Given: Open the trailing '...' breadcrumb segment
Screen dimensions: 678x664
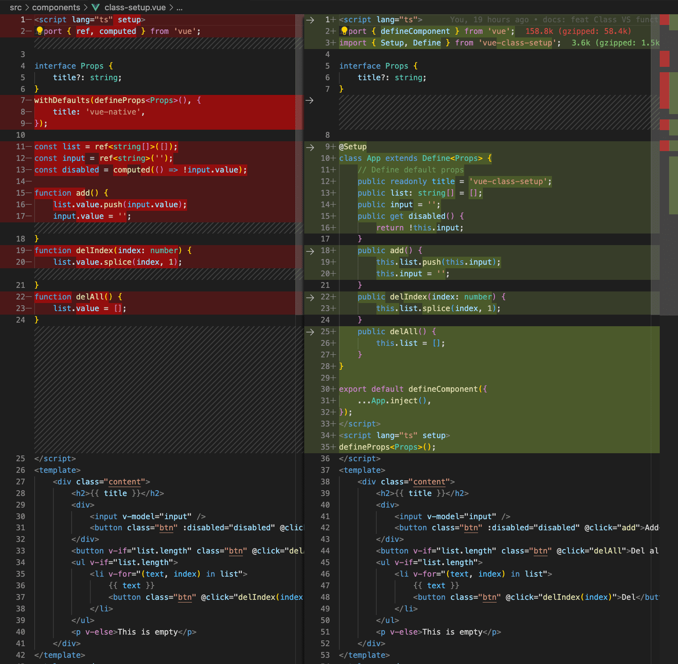Looking at the screenshot, I should [180, 8].
